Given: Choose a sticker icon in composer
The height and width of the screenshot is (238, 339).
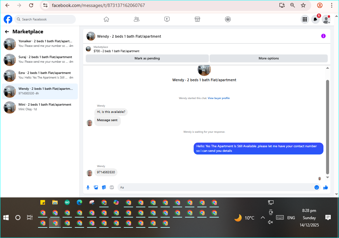Looking at the screenshot, I should point(104,187).
